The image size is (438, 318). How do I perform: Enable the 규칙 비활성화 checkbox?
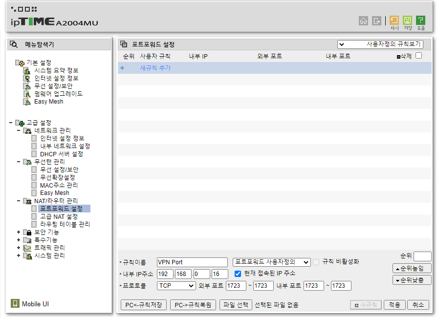pyautogui.click(x=316, y=262)
